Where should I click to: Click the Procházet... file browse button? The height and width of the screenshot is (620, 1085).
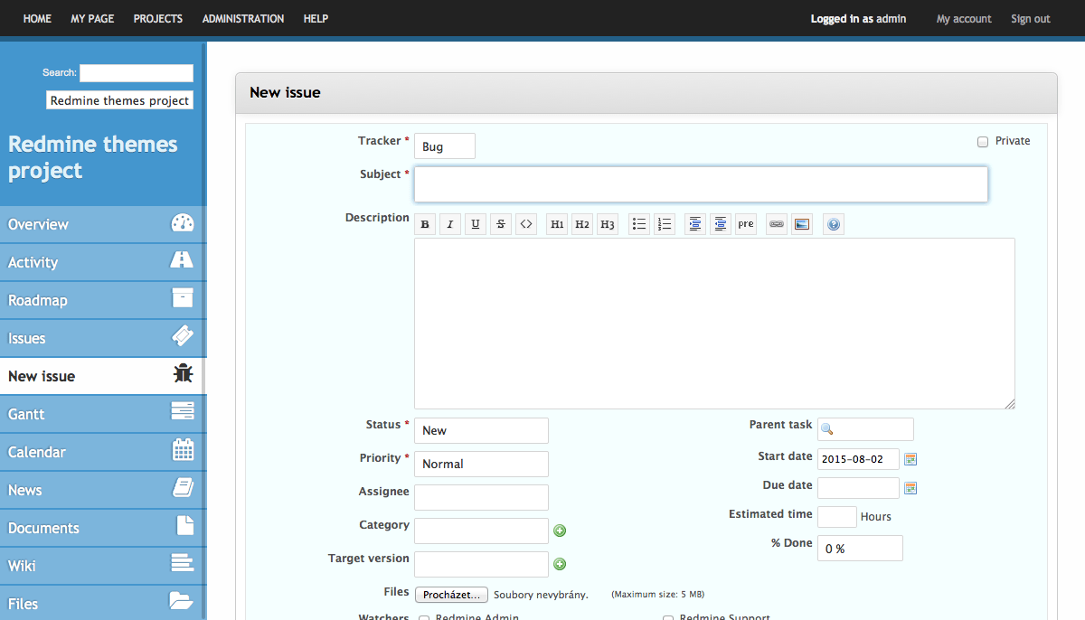(x=451, y=595)
